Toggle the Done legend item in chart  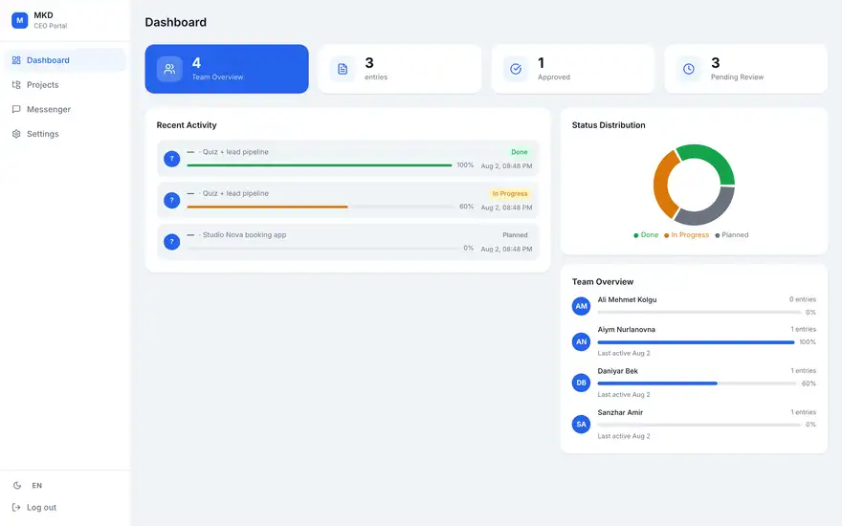[646, 235]
